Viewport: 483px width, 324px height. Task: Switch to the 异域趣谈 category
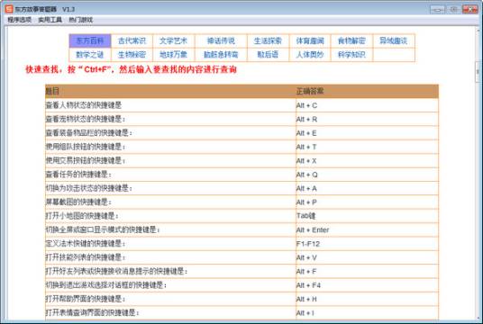(394, 40)
